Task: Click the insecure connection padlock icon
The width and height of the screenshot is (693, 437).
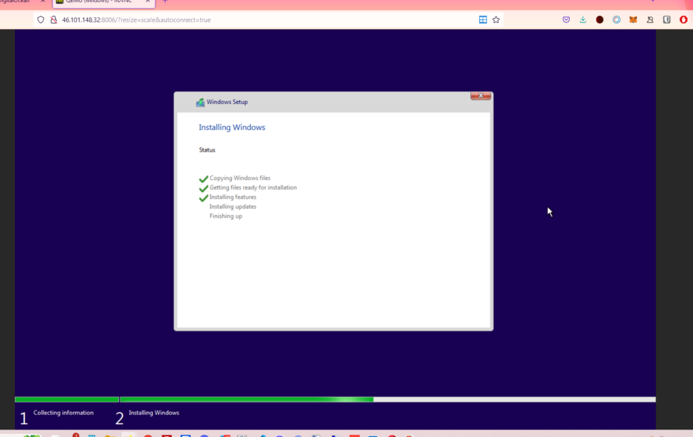Action: pyautogui.click(x=53, y=20)
